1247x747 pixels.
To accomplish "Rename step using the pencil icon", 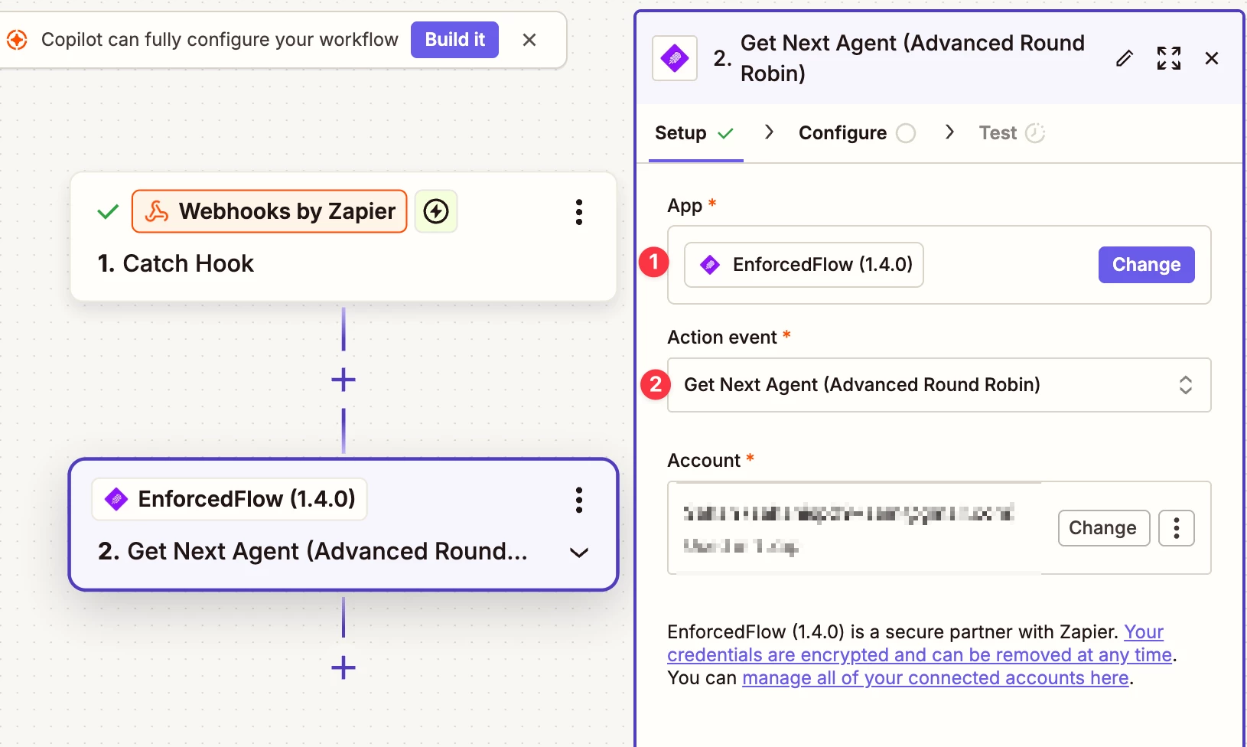I will point(1124,58).
